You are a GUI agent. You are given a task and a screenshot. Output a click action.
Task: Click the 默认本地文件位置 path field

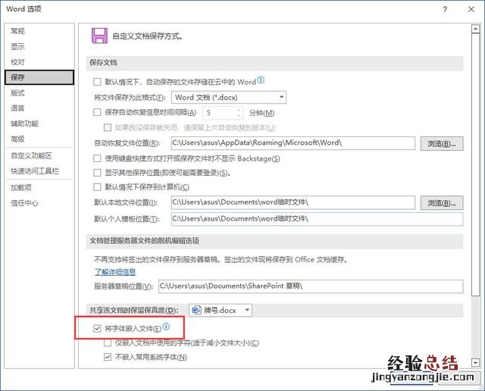pyautogui.click(x=293, y=202)
